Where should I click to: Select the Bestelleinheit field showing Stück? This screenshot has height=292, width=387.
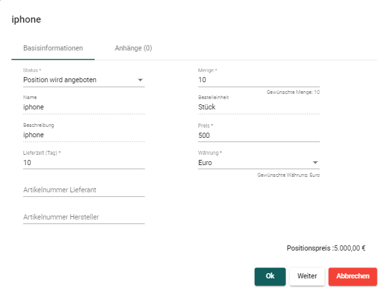259,107
